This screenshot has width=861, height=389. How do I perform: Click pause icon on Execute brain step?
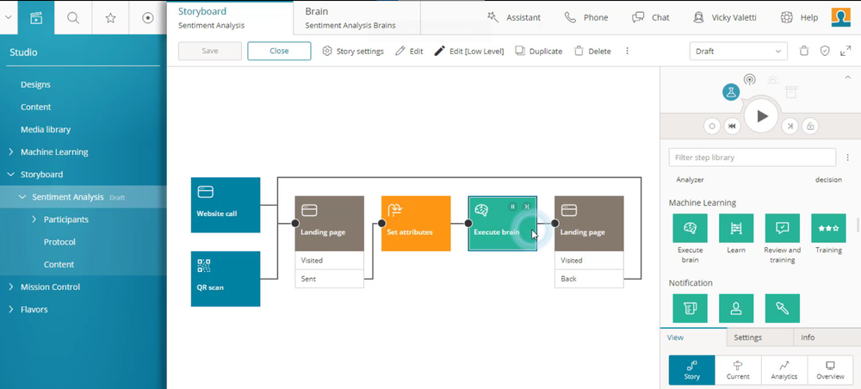513,207
